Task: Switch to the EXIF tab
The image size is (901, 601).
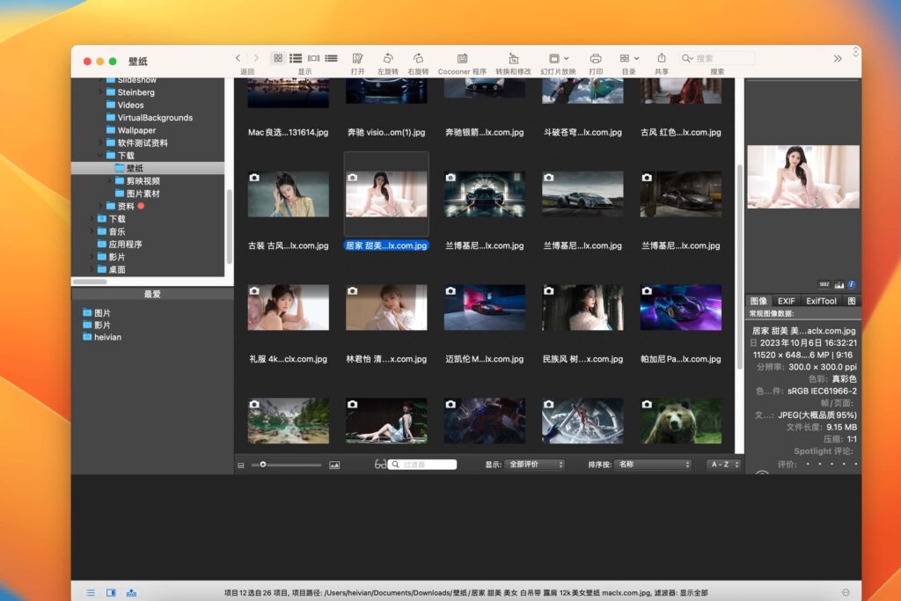Action: point(786,300)
